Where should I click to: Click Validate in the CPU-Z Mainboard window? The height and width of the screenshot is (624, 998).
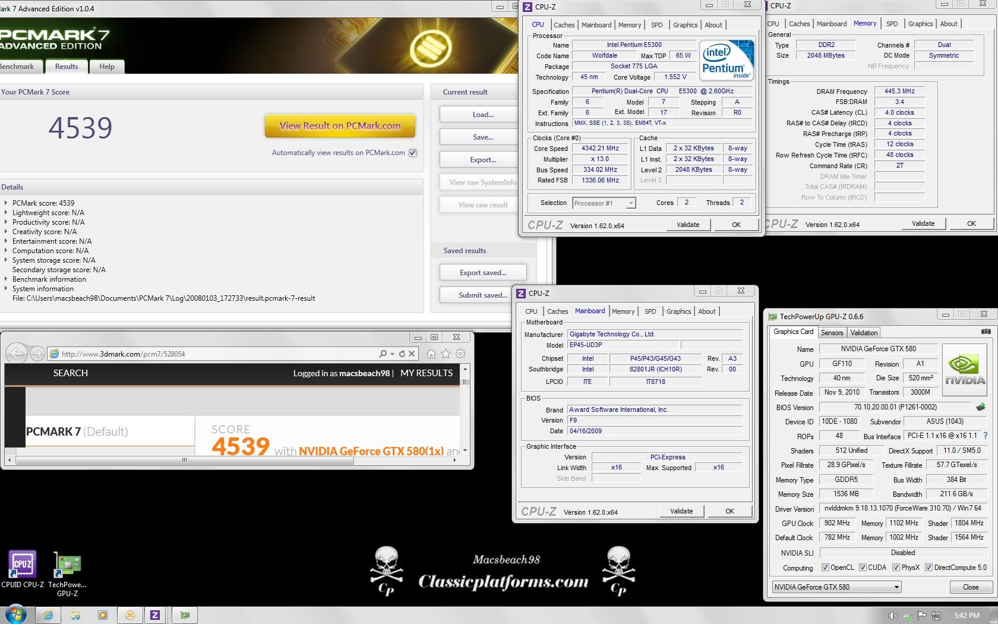click(681, 511)
